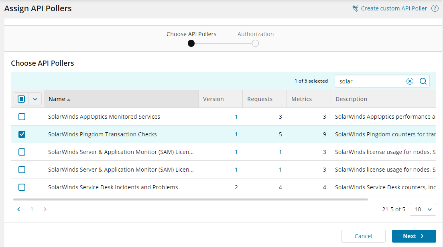Sort by the Requests column header

[x=260, y=99]
